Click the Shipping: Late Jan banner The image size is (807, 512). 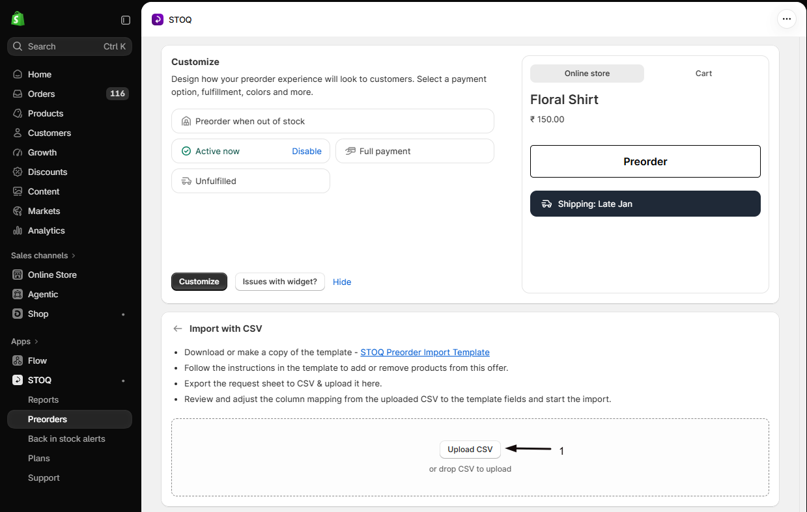[x=645, y=204]
